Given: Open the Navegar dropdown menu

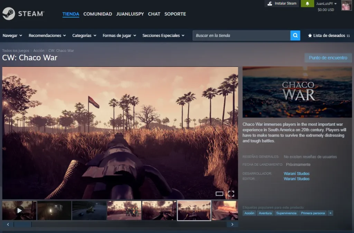Looking at the screenshot, I should 12,35.
